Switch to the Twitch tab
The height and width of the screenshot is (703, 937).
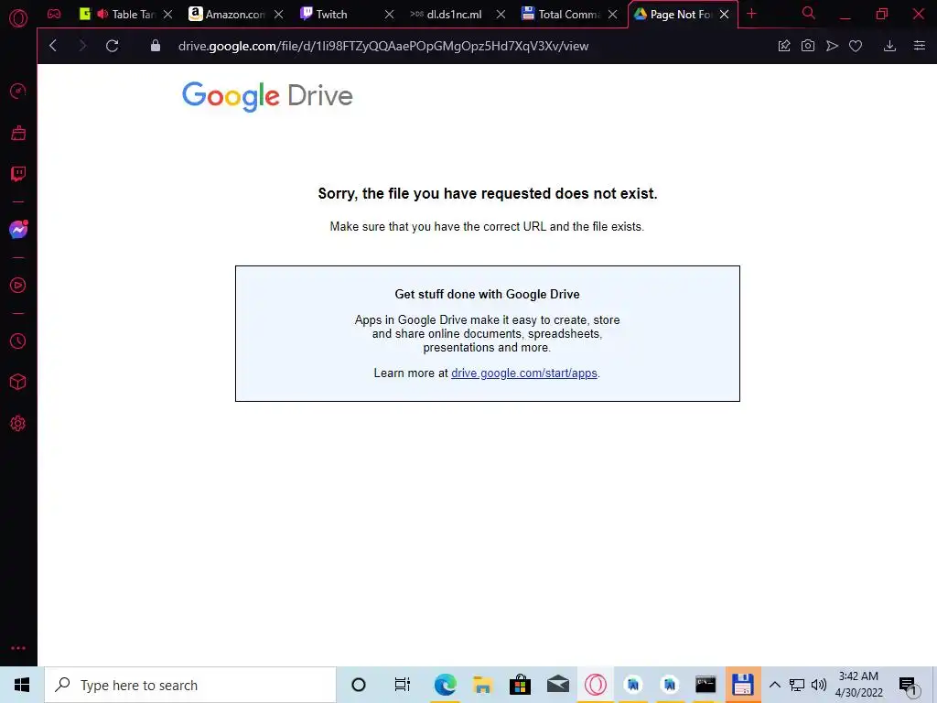(347, 15)
